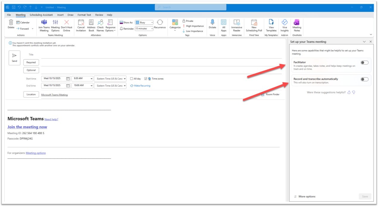Click the Join Teams Meeting icon
Screen dimensions: 379x207
point(44,23)
